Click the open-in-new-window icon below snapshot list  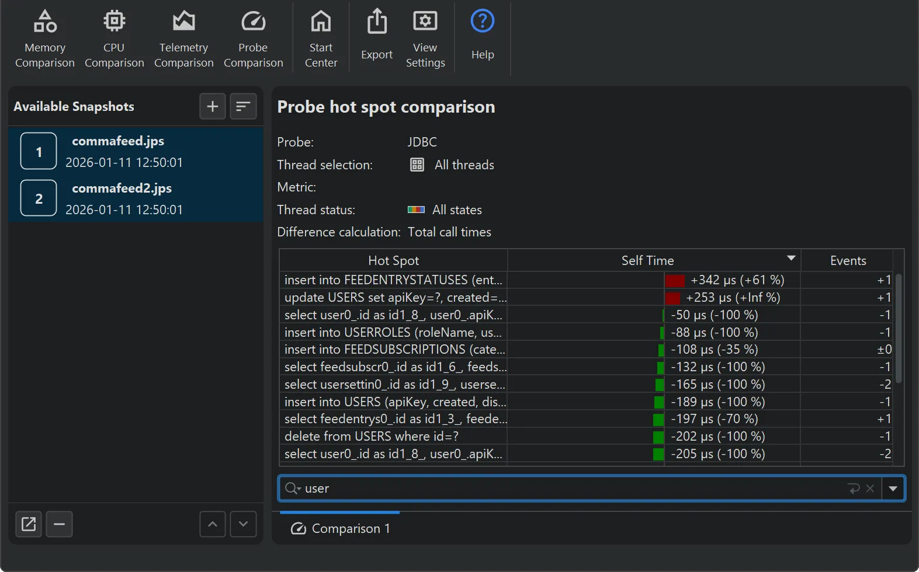click(x=29, y=524)
